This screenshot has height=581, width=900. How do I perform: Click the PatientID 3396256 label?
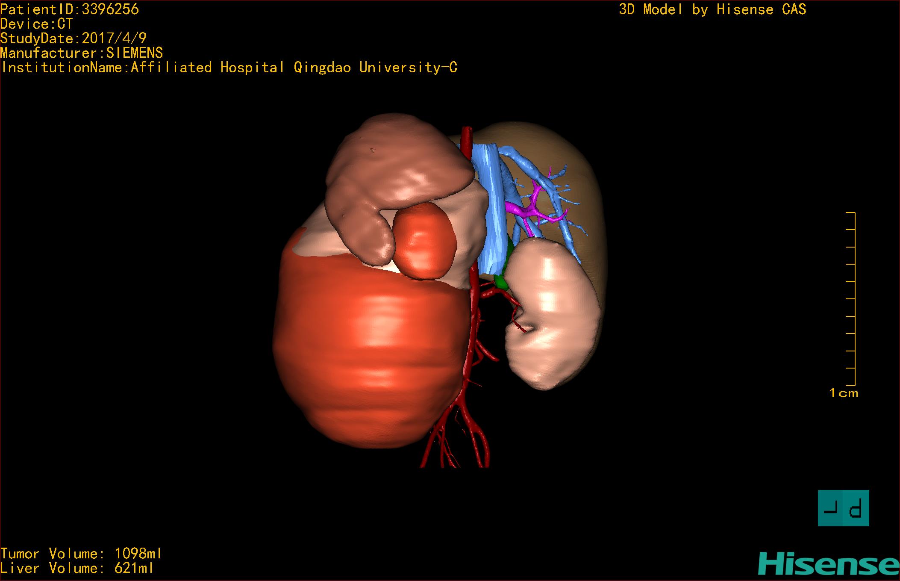coord(70,9)
